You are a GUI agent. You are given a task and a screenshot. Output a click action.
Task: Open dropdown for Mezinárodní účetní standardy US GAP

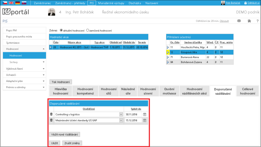click(x=121, y=120)
